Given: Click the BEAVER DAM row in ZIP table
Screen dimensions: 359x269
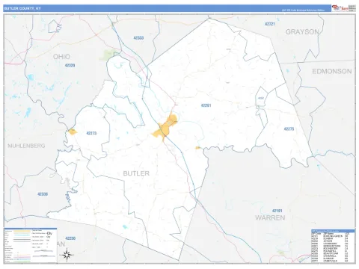Looking at the screenshot, I should (x=331, y=253).
